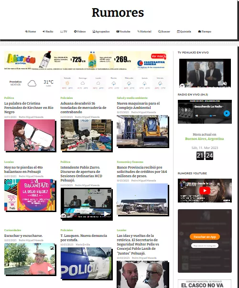
Task: Open Buscar in the navigation bar
Action: (164, 32)
